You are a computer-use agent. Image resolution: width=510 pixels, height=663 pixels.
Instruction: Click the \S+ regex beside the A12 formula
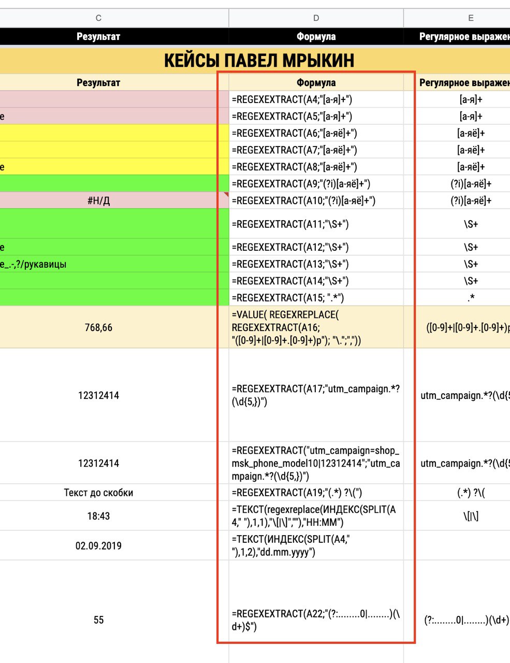pyautogui.click(x=457, y=247)
